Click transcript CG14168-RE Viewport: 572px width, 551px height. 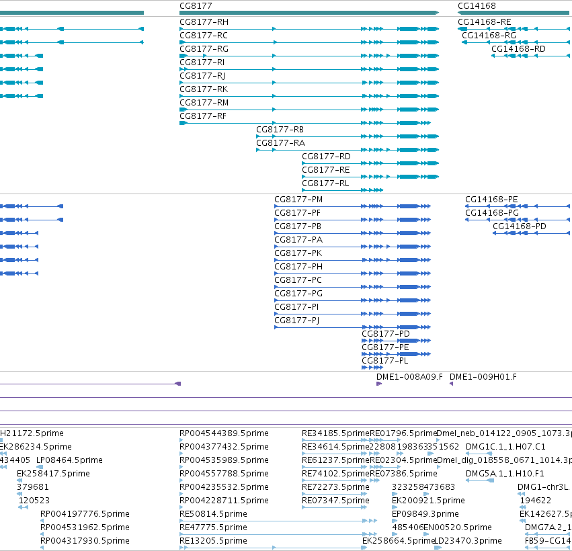485,22
